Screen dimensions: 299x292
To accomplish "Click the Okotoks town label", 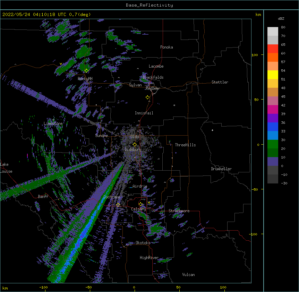I will click(x=143, y=243).
